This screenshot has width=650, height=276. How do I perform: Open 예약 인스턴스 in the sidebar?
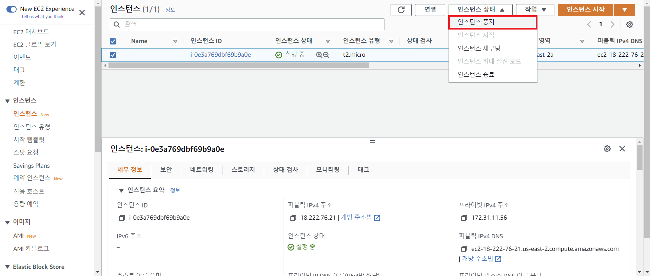coord(32,178)
